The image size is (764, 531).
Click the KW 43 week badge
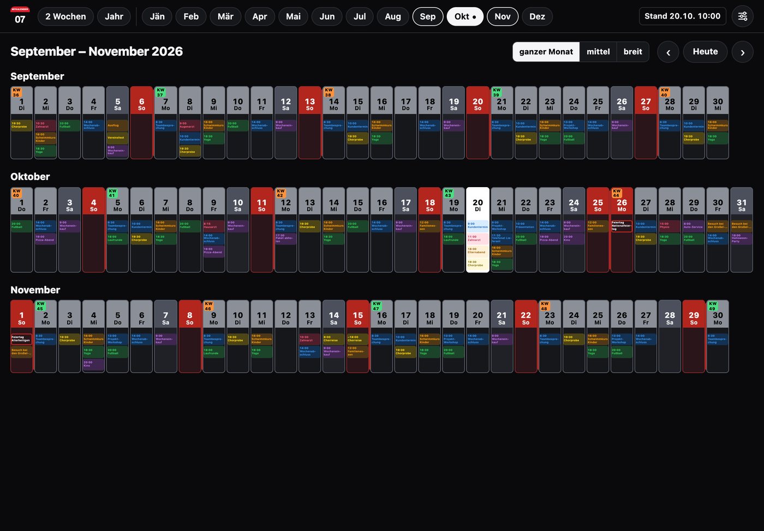pyautogui.click(x=449, y=193)
